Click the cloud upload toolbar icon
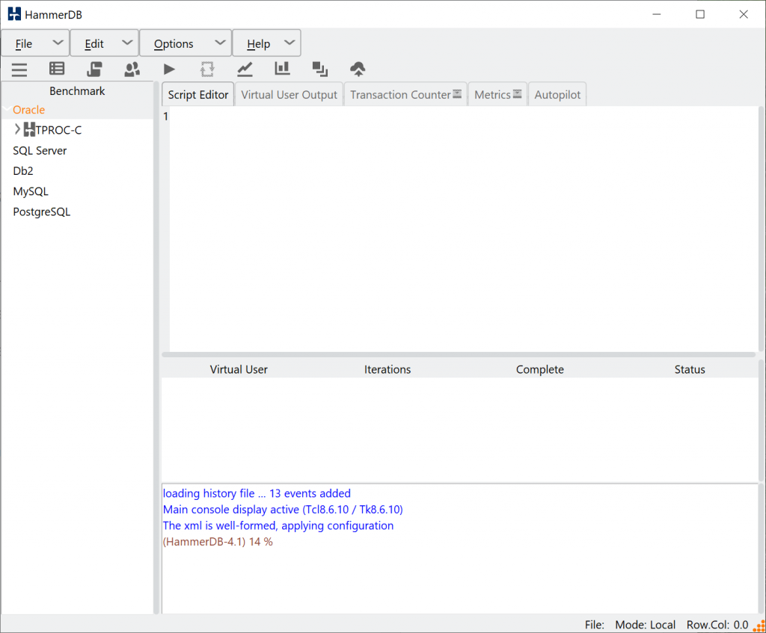 click(x=358, y=70)
